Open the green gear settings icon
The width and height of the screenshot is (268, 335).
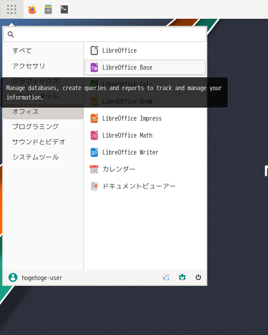coord(182,277)
